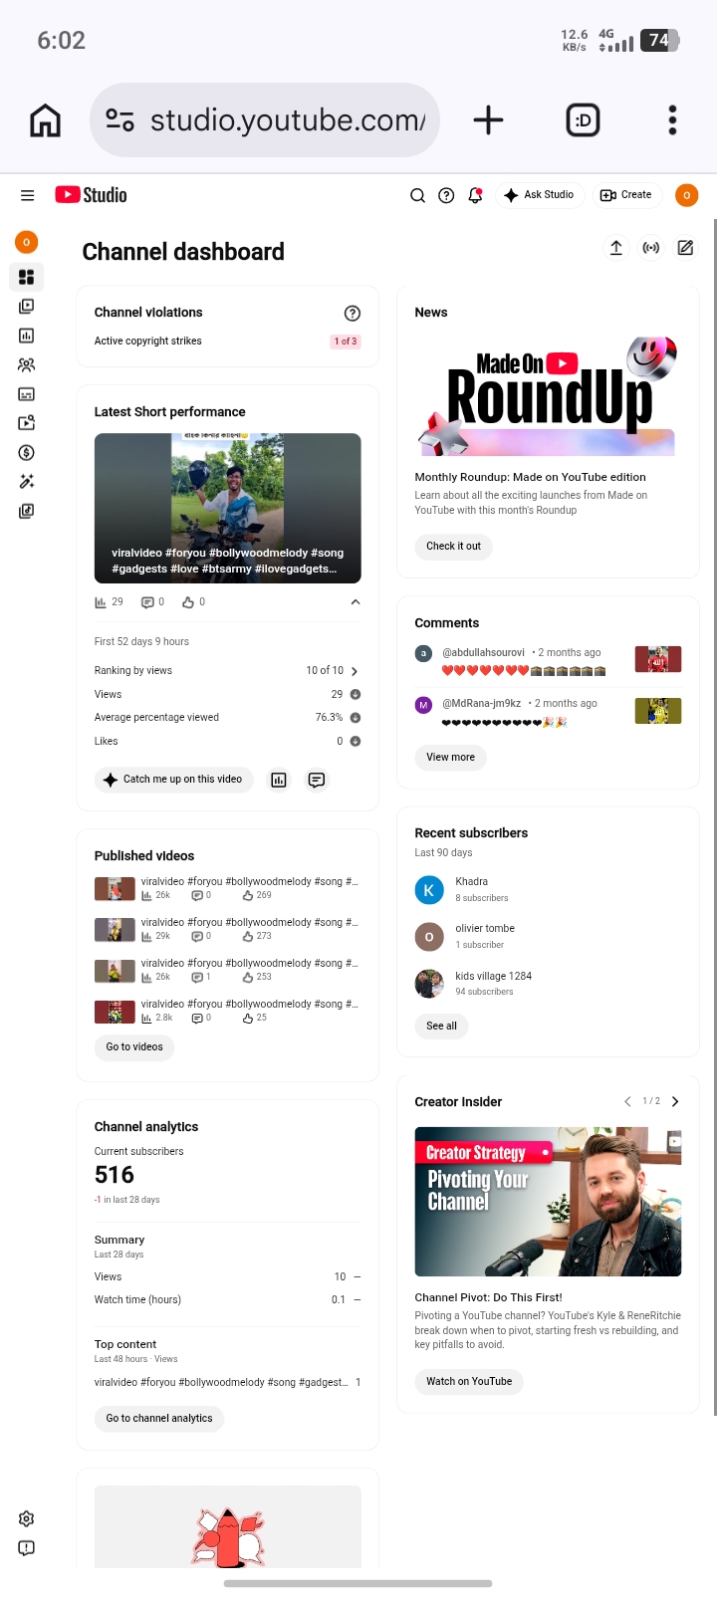
Task: Tap the studio.youtube.com address bar
Action: click(x=265, y=120)
